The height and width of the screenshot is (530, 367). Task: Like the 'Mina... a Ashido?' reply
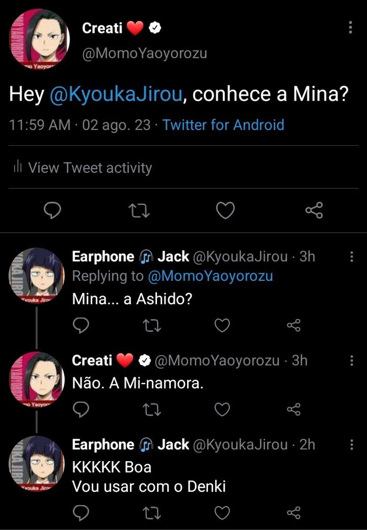pos(223,325)
